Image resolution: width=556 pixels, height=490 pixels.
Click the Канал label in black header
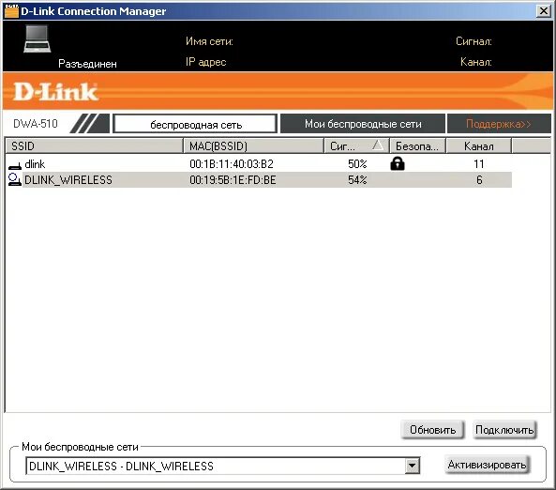tap(476, 62)
